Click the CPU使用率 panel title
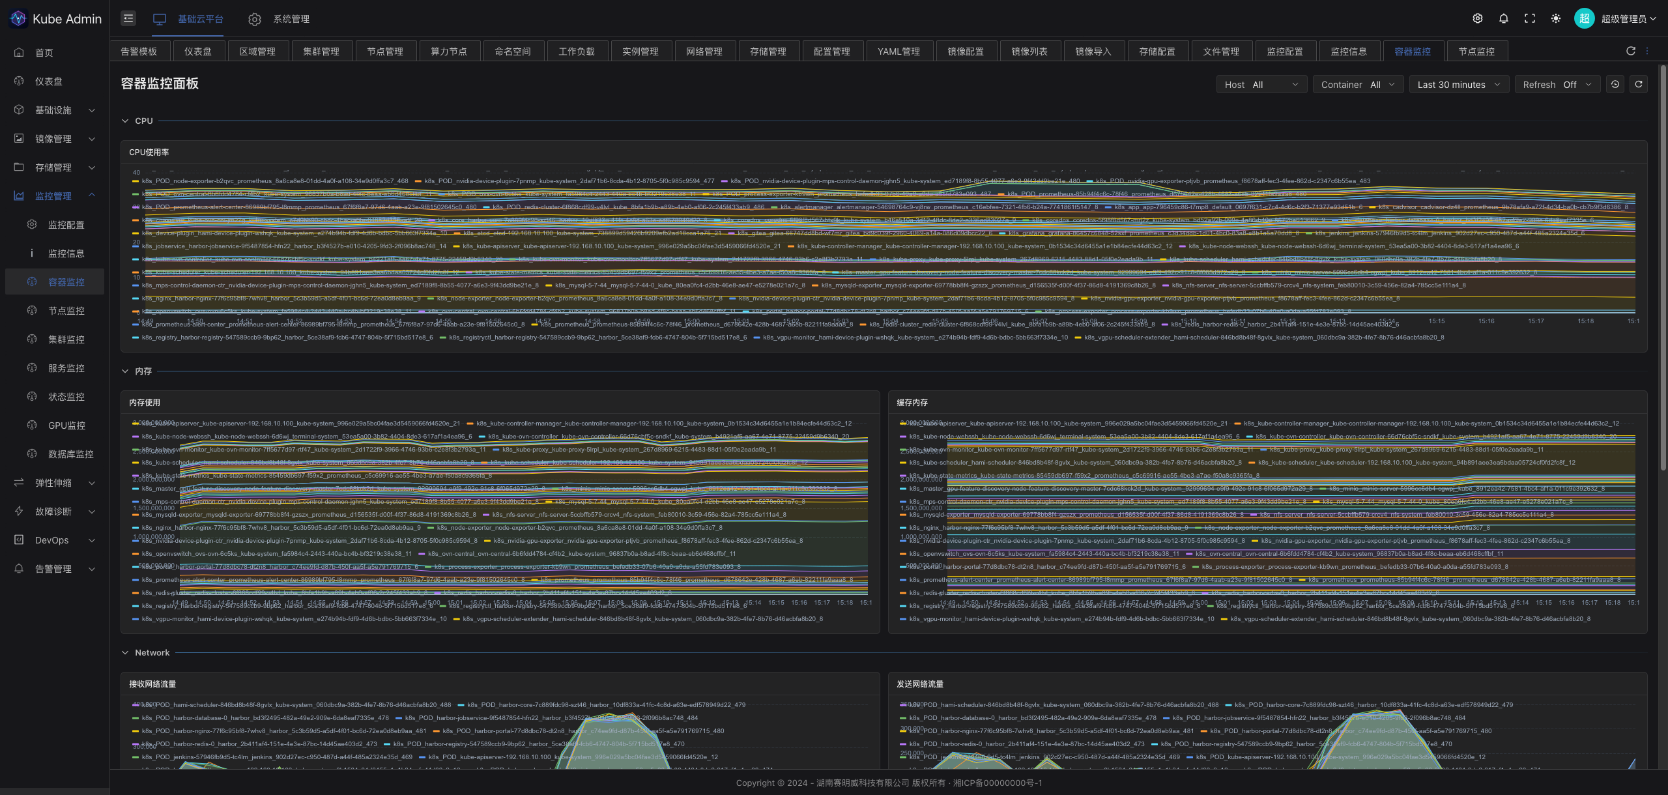 (x=149, y=152)
